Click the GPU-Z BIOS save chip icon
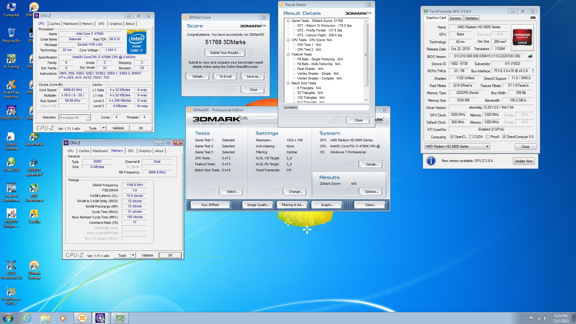This screenshot has width=576, height=324. tap(530, 56)
